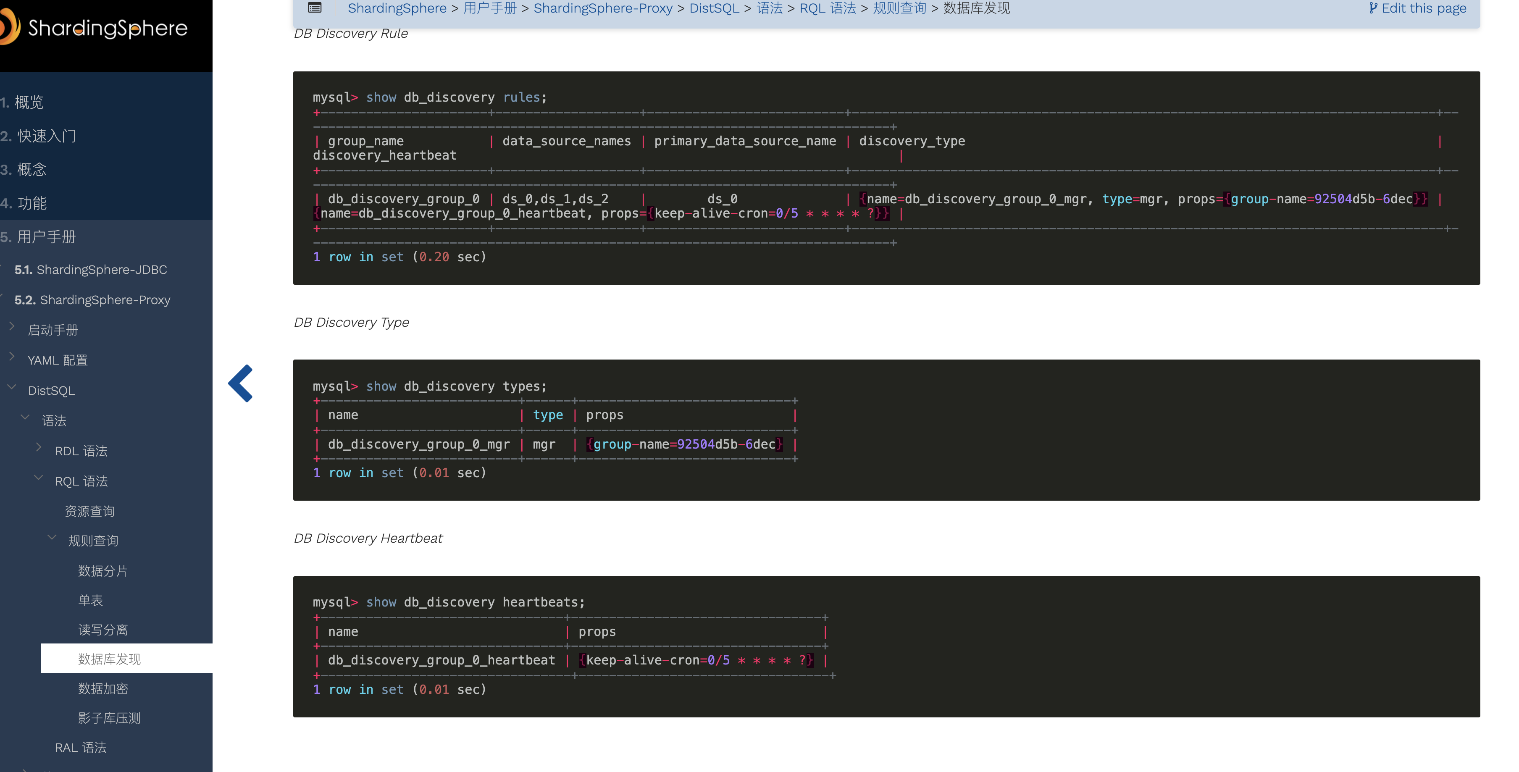Screen dimensions: 1519x772
Task: Expand the 启动手册 chevron
Action: point(12,326)
